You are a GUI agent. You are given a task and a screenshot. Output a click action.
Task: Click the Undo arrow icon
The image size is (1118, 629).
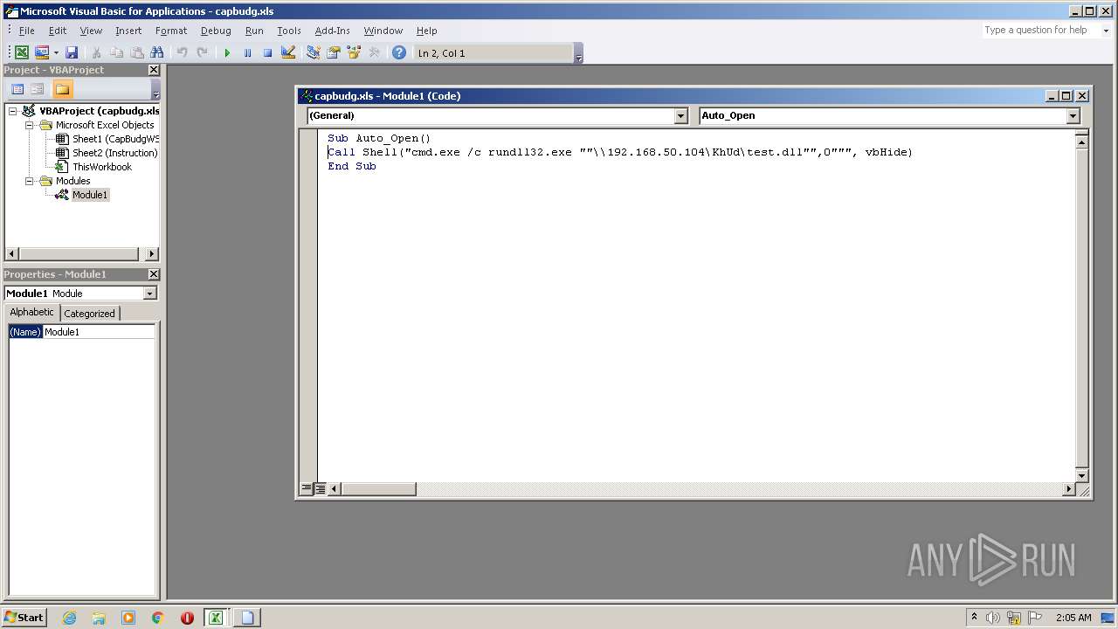point(182,53)
